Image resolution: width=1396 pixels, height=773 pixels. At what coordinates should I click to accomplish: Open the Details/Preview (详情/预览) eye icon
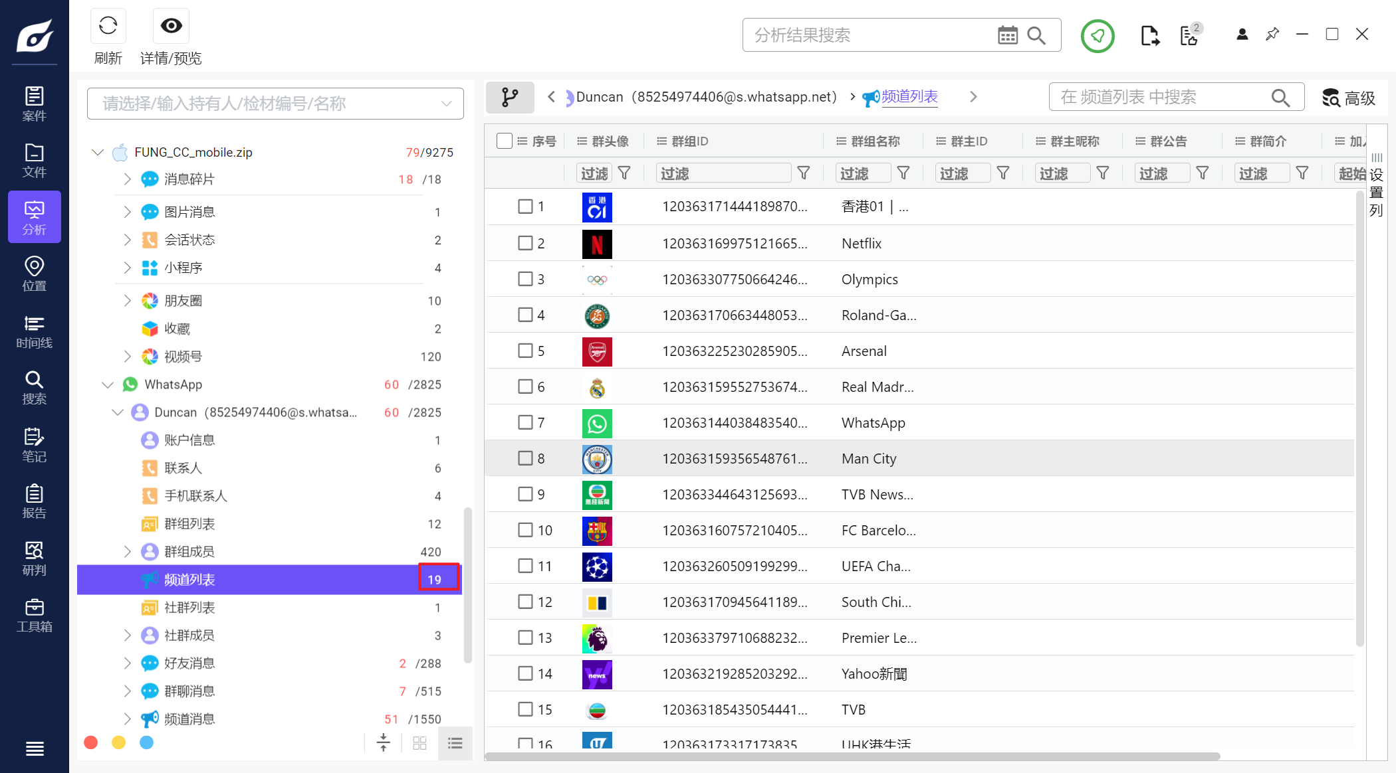[x=171, y=27]
